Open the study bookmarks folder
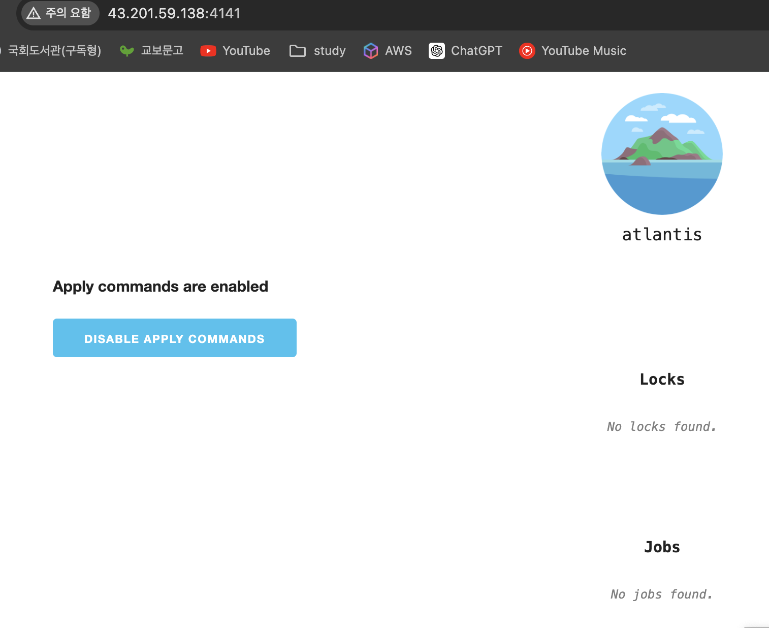 point(317,51)
